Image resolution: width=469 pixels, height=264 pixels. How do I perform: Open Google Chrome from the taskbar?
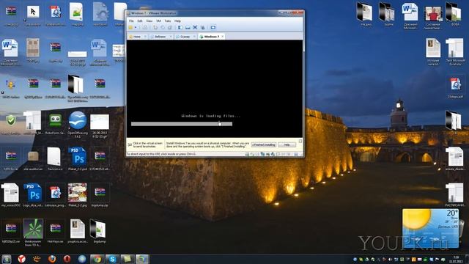coord(97,259)
